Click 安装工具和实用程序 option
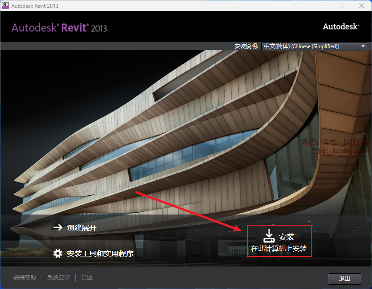The image size is (372, 289). coord(93,254)
